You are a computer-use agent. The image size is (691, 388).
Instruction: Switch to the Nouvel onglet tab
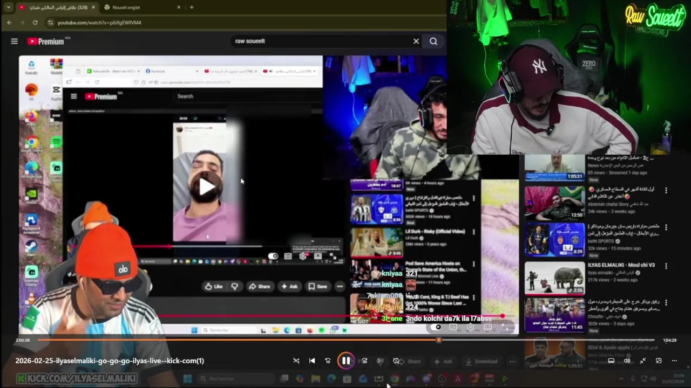coord(143,8)
